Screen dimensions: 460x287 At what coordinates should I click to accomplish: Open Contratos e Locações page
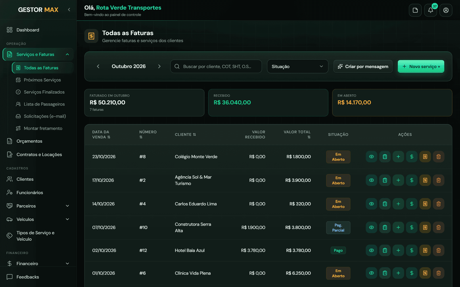pos(38,154)
